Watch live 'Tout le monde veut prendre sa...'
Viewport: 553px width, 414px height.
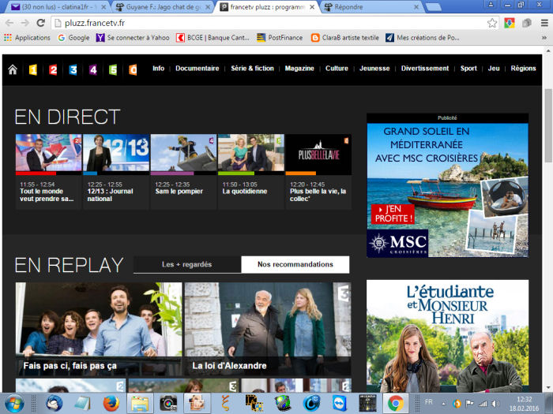point(48,171)
